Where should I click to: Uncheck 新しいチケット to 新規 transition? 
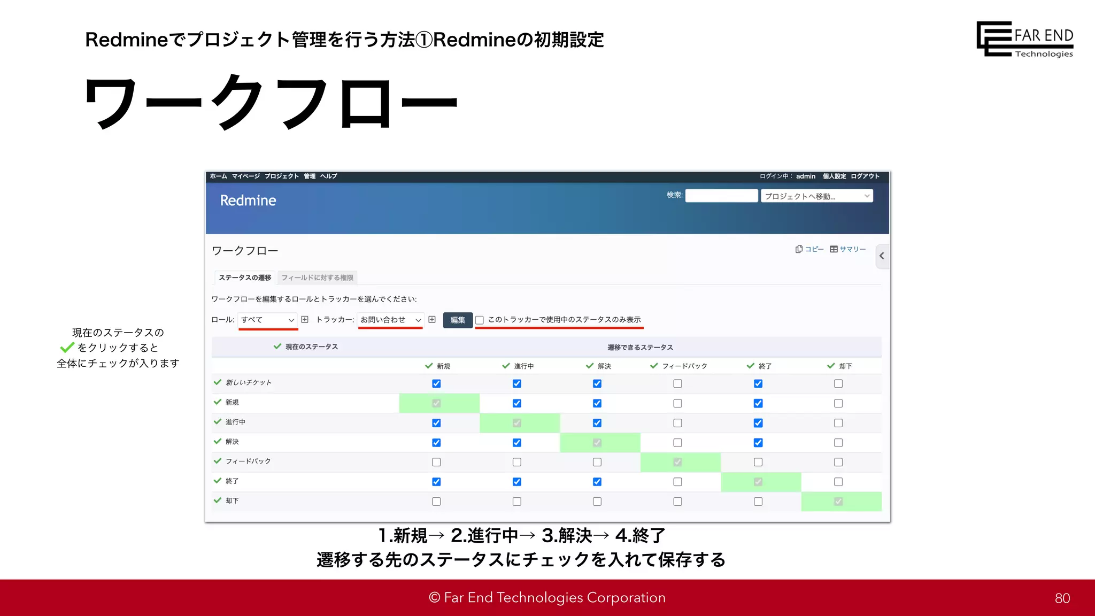pos(436,383)
